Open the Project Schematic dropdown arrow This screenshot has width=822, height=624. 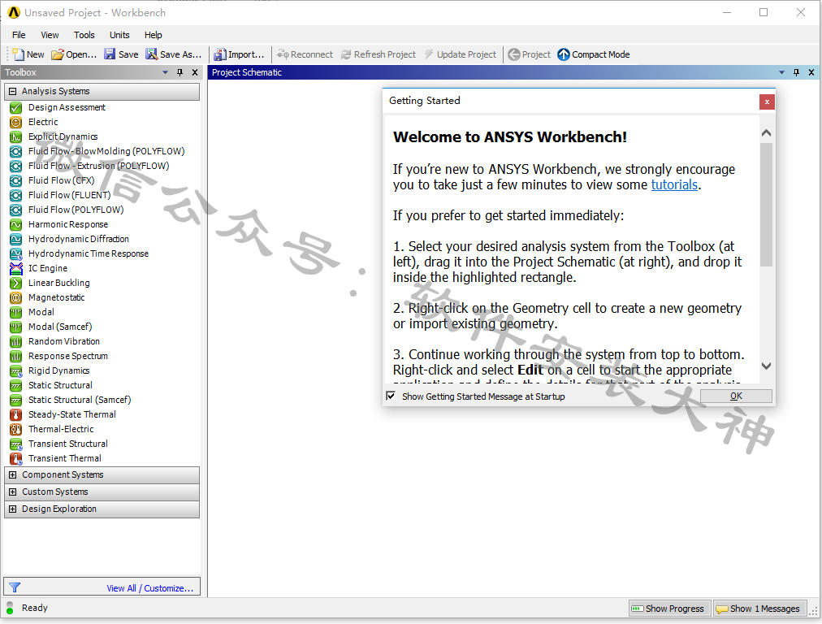[x=781, y=72]
